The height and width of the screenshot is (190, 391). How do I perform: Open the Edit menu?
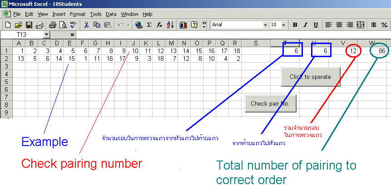(29, 14)
